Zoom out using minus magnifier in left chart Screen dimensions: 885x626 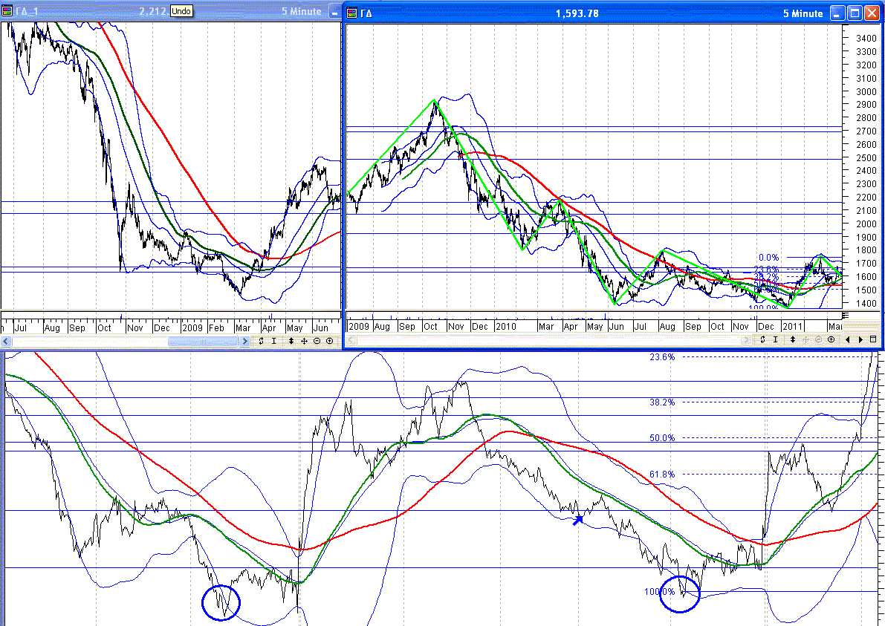pyautogui.click(x=317, y=341)
